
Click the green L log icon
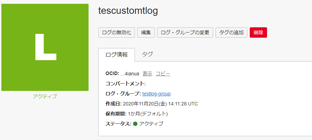45,47
